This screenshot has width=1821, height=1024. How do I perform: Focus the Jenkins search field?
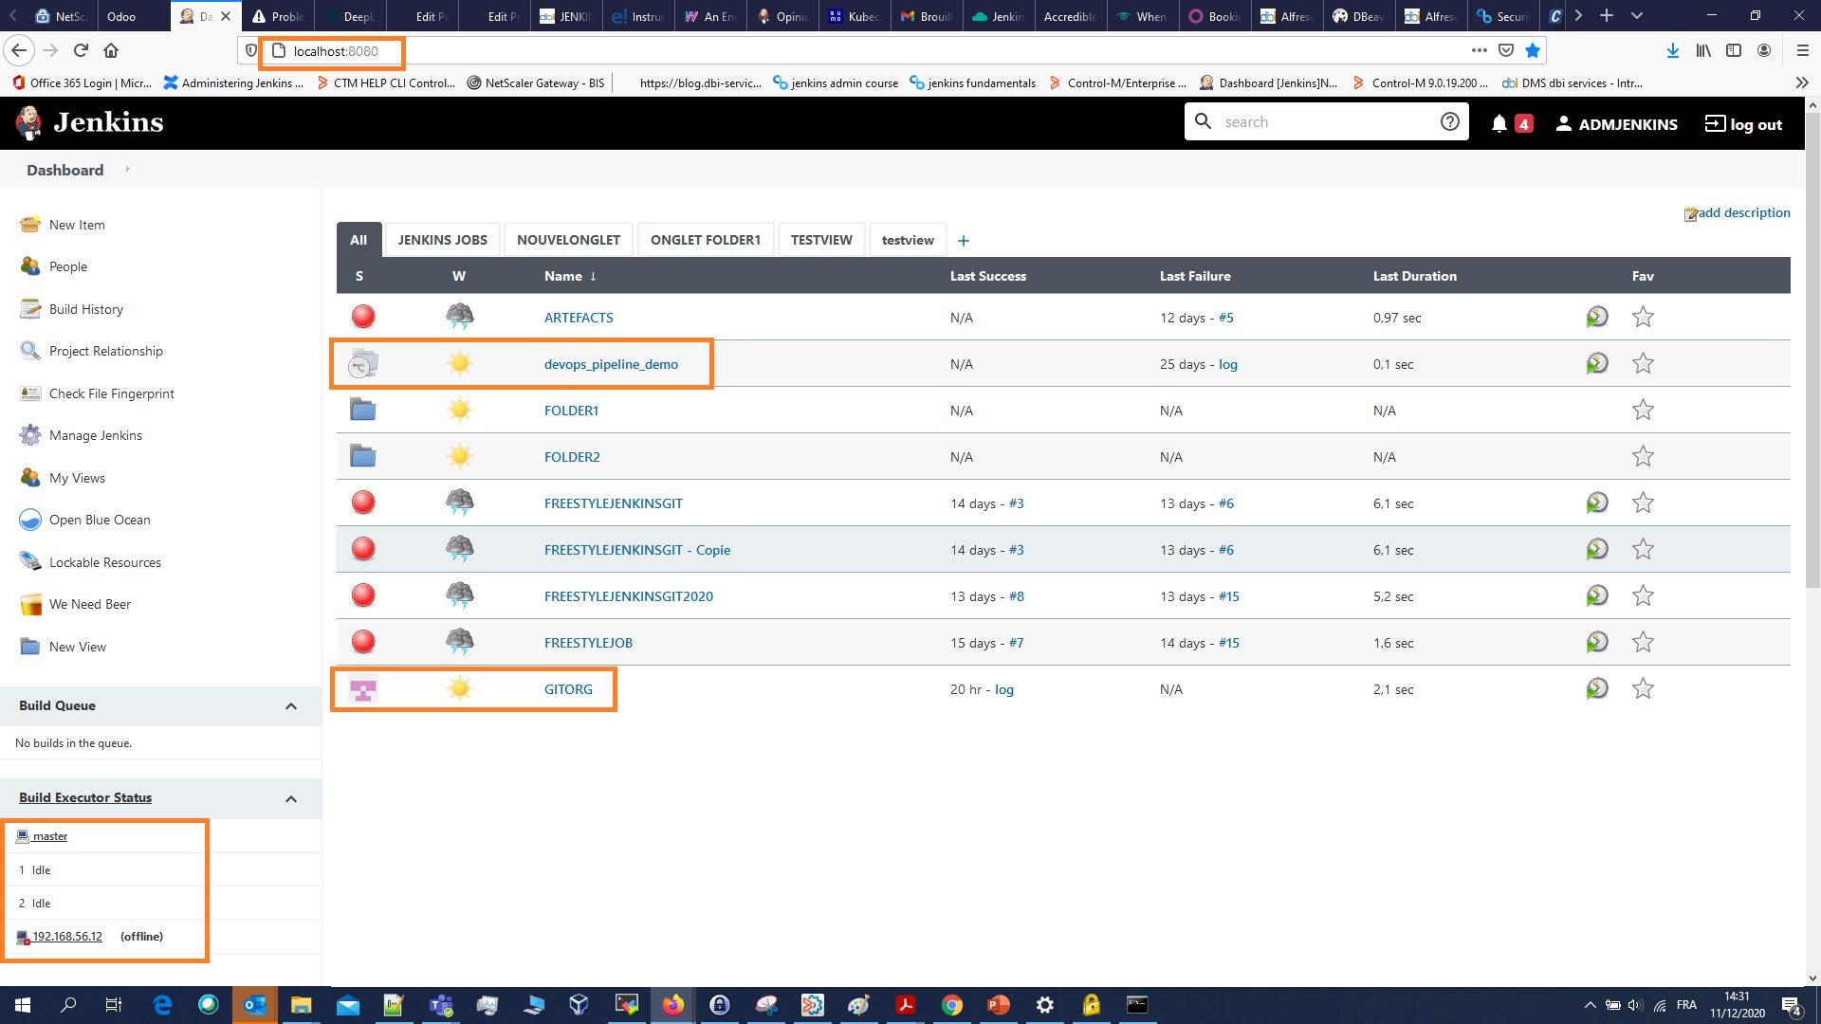(1326, 121)
